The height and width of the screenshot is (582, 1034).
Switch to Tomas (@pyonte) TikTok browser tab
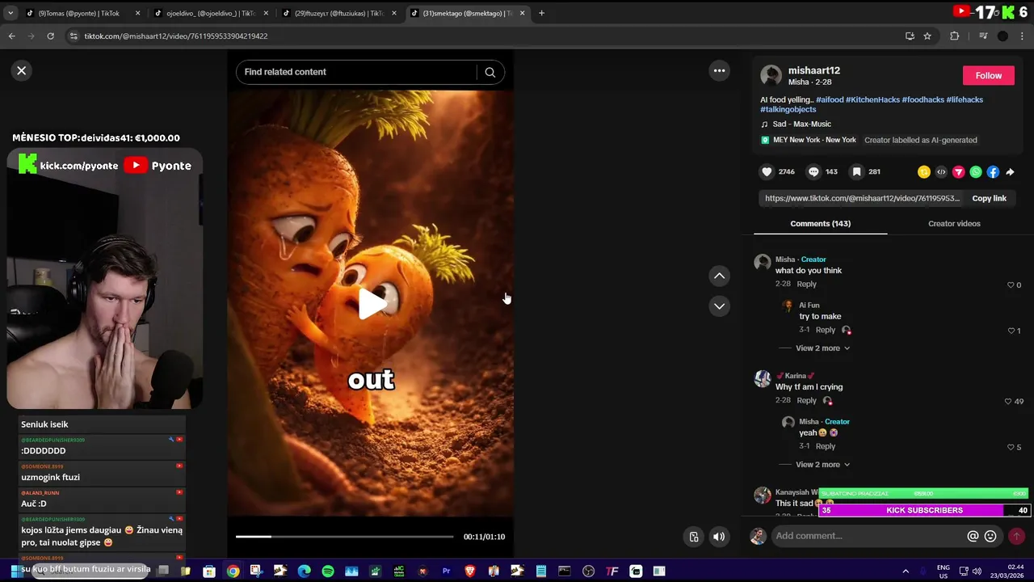point(81,13)
